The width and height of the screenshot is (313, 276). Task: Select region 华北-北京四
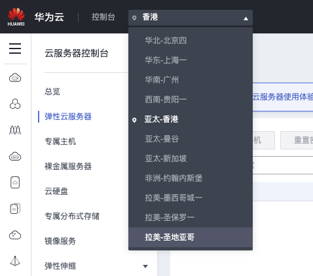pyautogui.click(x=191, y=41)
